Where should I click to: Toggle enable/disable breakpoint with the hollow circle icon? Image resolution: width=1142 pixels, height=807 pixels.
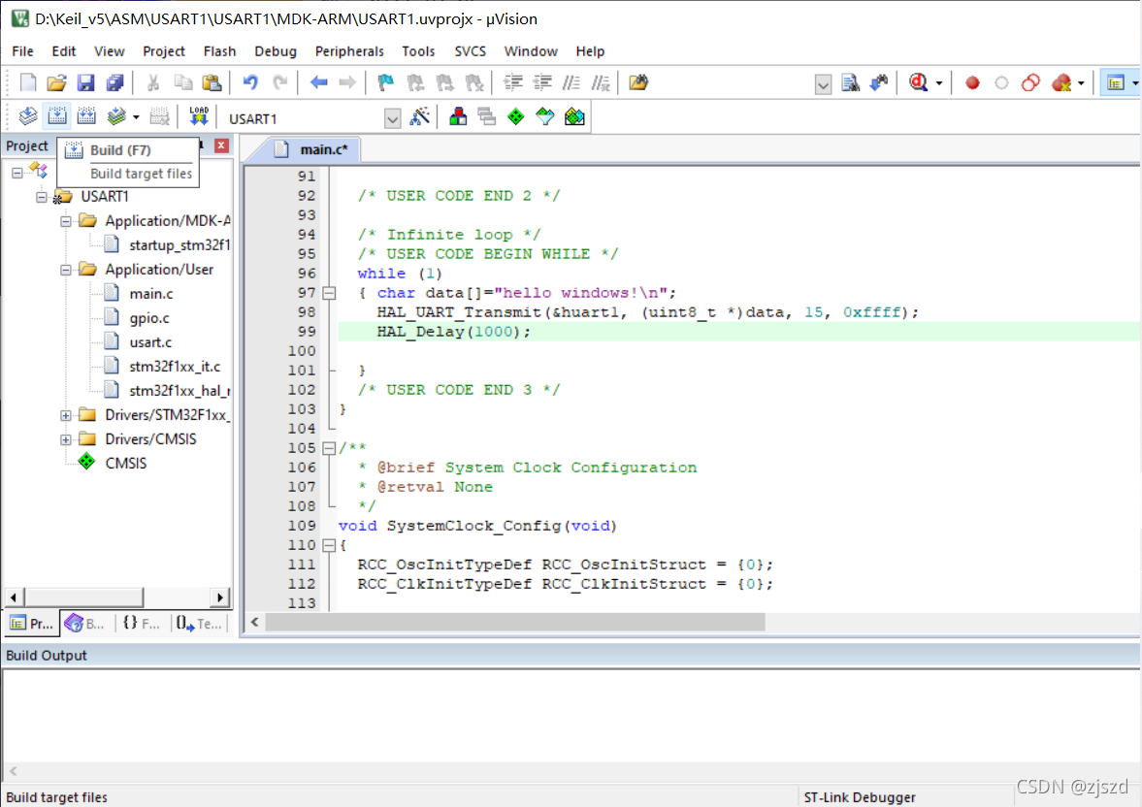tap(1001, 82)
